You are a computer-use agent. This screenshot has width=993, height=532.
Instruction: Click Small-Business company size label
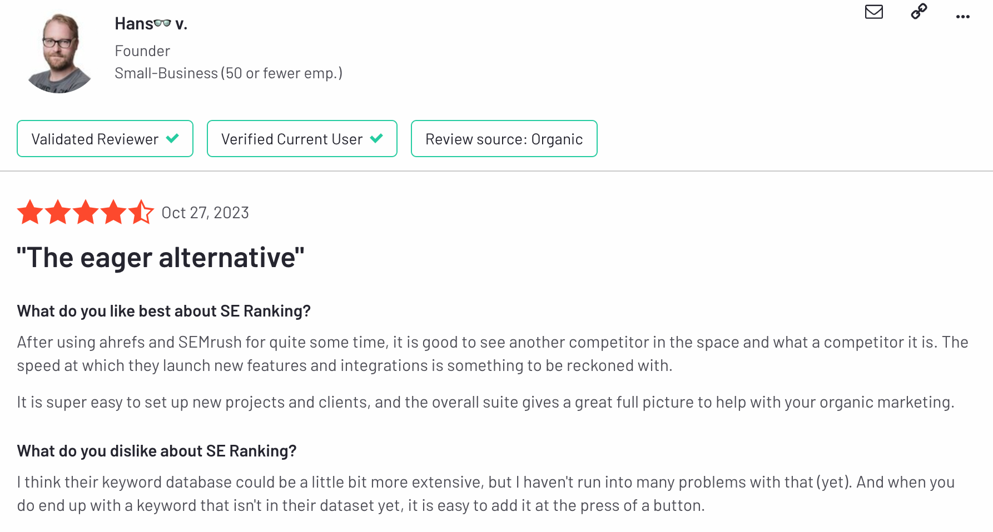229,73
